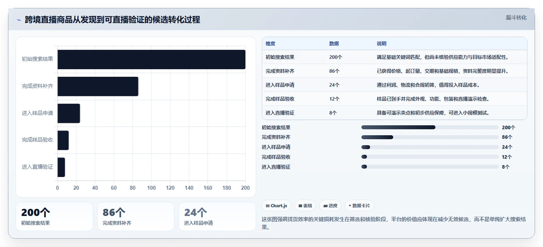Select the 初始搜索结果 cell in the table
The width and height of the screenshot is (543, 247).
280,57
